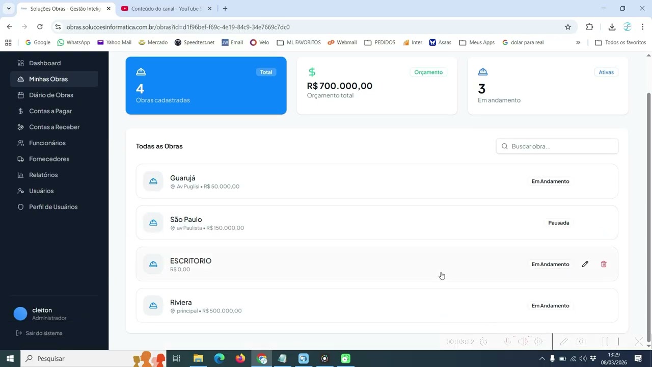Open the tab search dropdown arrow
This screenshot has height=367, width=652.
[x=9, y=9]
